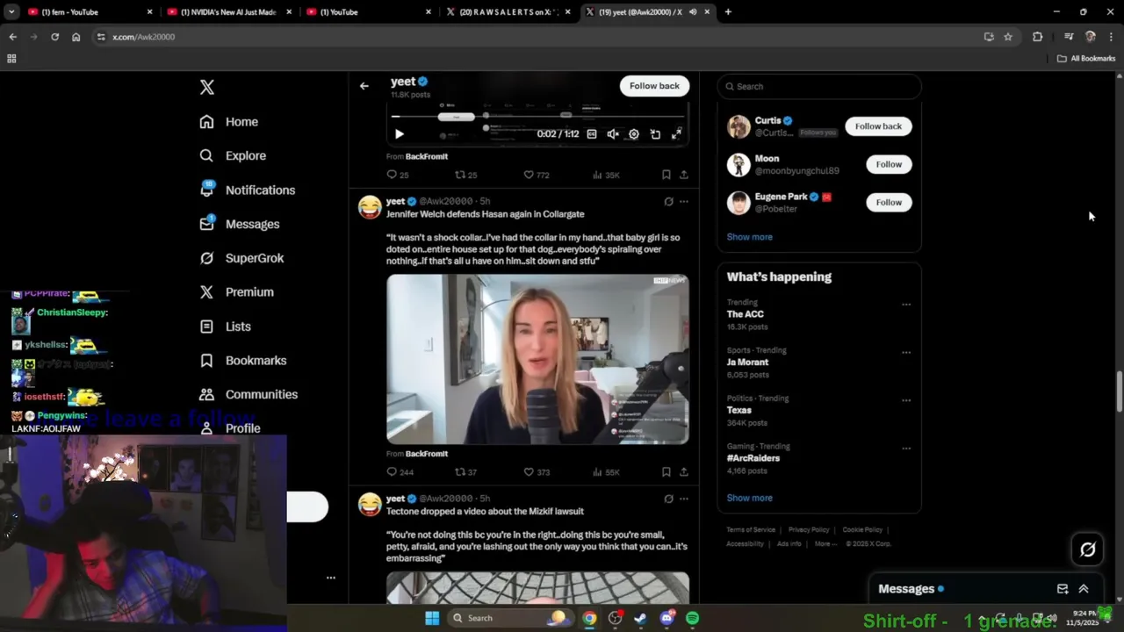This screenshot has width=1124, height=632.
Task: Open Spotify from the taskbar
Action: (x=692, y=618)
